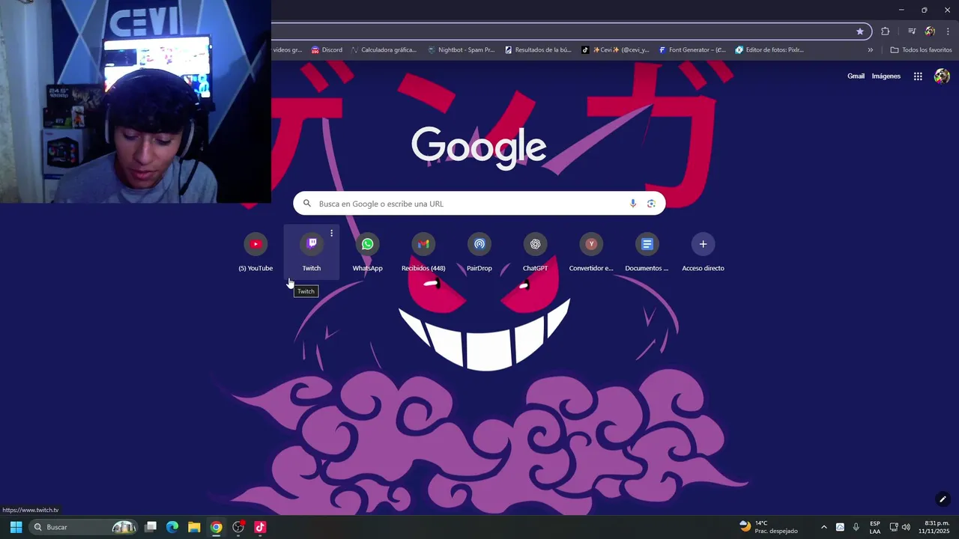This screenshot has width=959, height=539.
Task: Add a new Acceso directo shortcut
Action: pyautogui.click(x=703, y=252)
